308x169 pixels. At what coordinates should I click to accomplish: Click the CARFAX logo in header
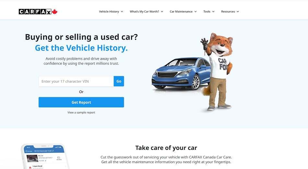coord(38,12)
